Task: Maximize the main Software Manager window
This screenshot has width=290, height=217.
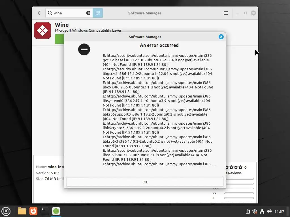Action: click(246, 13)
